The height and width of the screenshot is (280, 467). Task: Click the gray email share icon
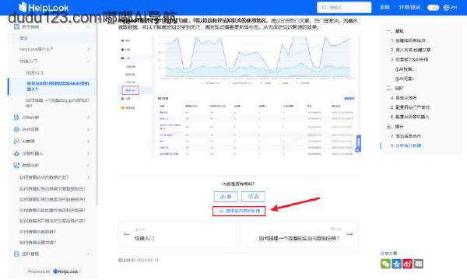point(419,264)
